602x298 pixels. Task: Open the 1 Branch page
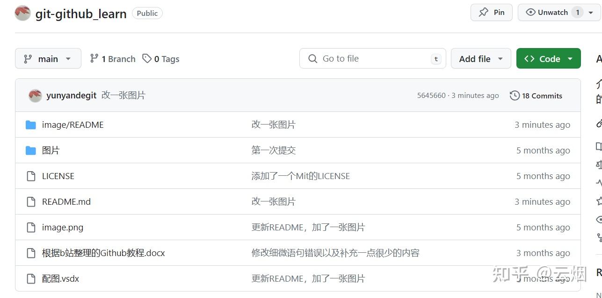coord(113,59)
